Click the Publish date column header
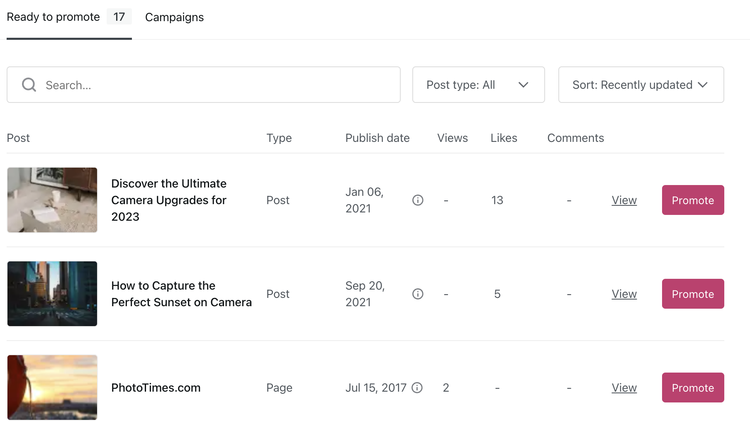This screenshot has height=429, width=750. pos(377,138)
